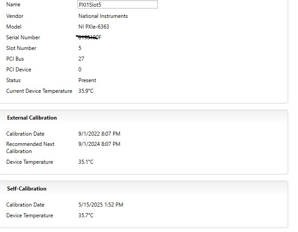Screen dimensions: 298x232
Task: Click the Current Device Temperature label
Action: coord(39,91)
